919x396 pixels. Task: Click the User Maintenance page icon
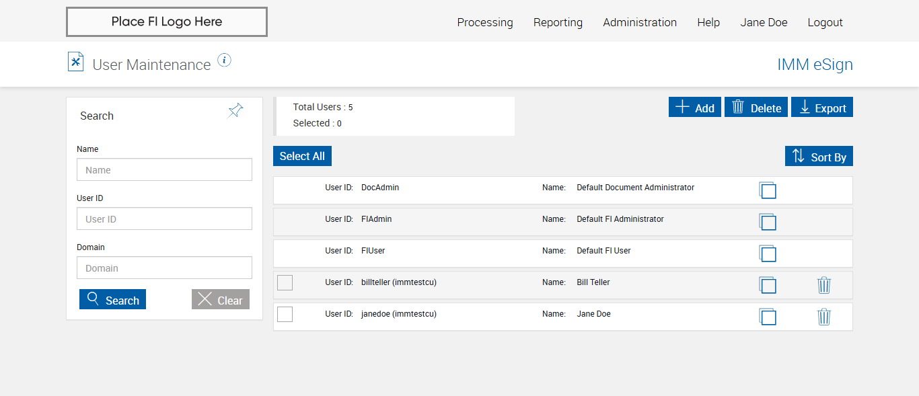tap(76, 62)
